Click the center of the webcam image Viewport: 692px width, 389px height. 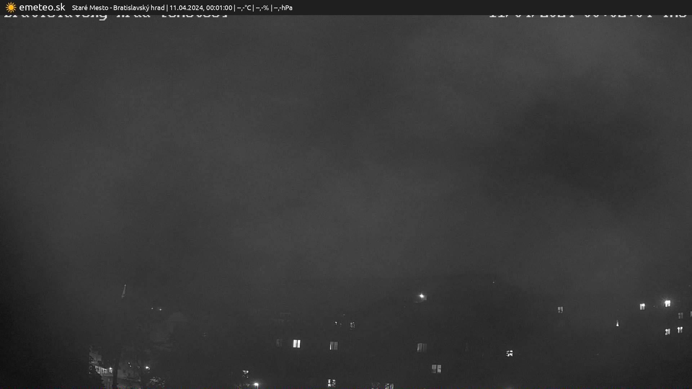coord(346,202)
